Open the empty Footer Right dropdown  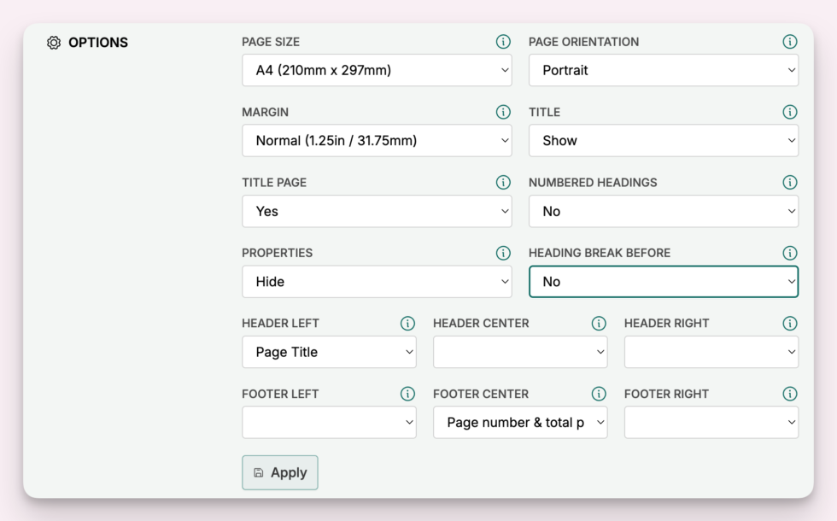click(711, 422)
